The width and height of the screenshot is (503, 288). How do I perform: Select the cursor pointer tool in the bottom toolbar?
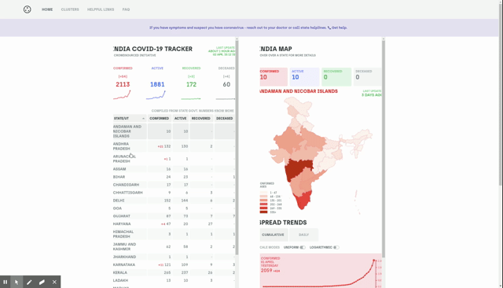pyautogui.click(x=17, y=282)
